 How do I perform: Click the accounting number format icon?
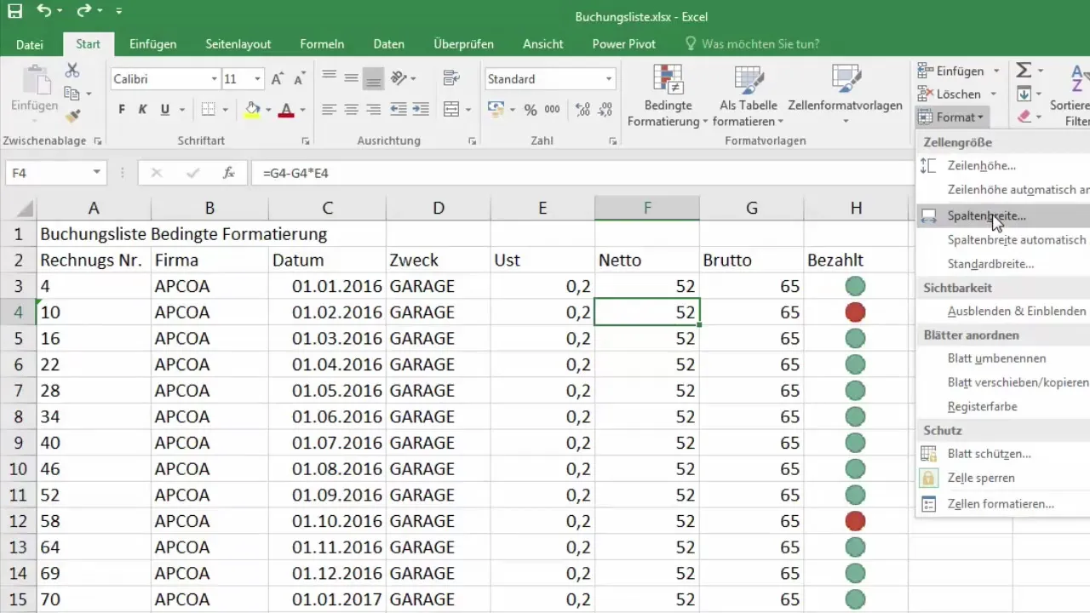coord(496,109)
